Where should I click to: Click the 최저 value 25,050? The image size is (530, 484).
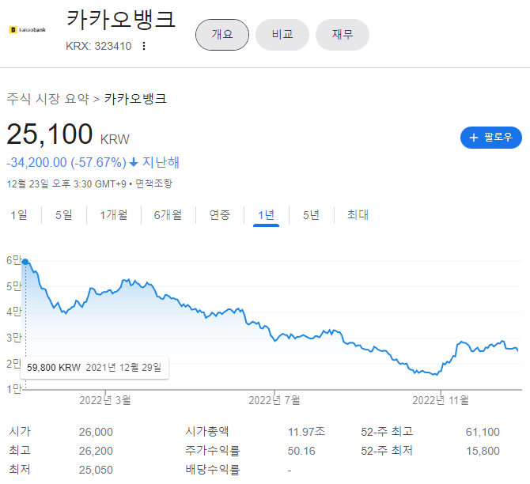click(96, 470)
